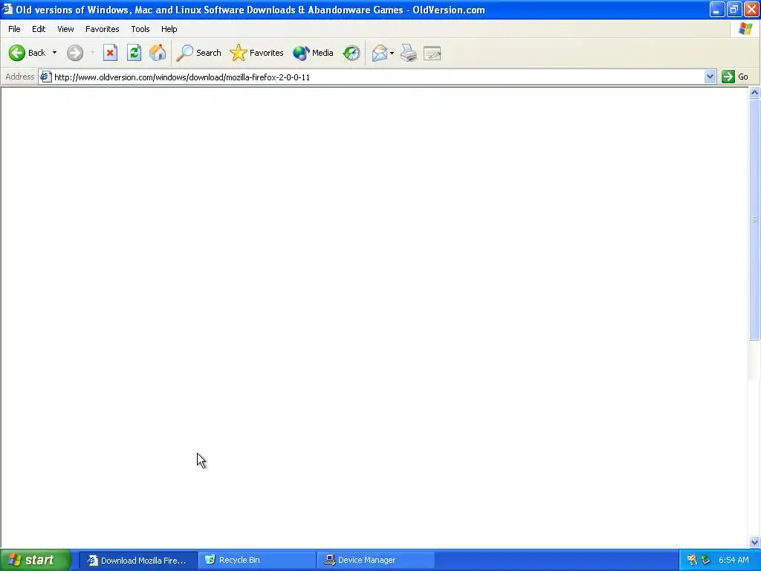761x571 pixels.
Task: Click the Edit page toolbar icon
Action: click(x=432, y=53)
